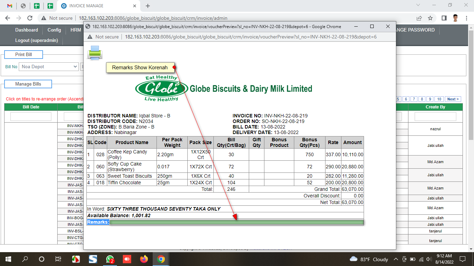
Task: Focus the Bill Date filter input
Action: tap(31, 117)
